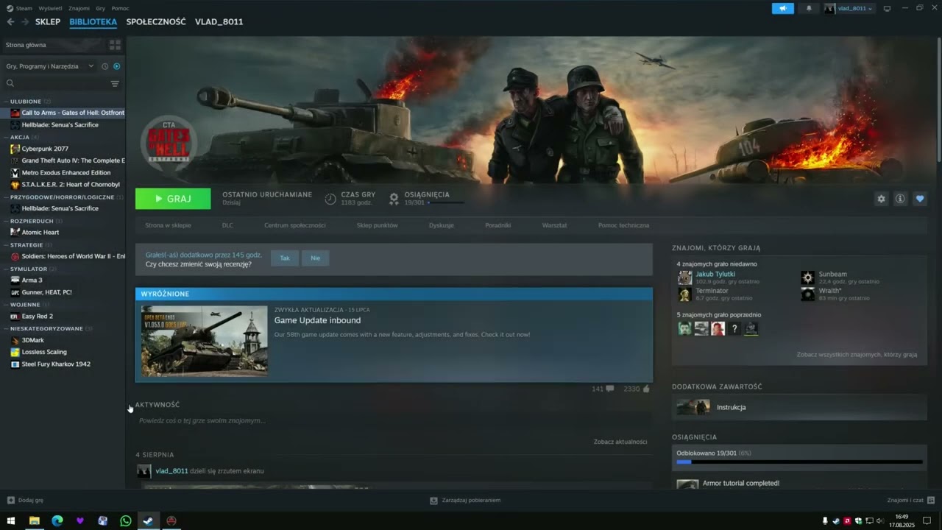This screenshot has height=530, width=942.
Task: Open Centrum społeczności tab
Action: pos(295,225)
